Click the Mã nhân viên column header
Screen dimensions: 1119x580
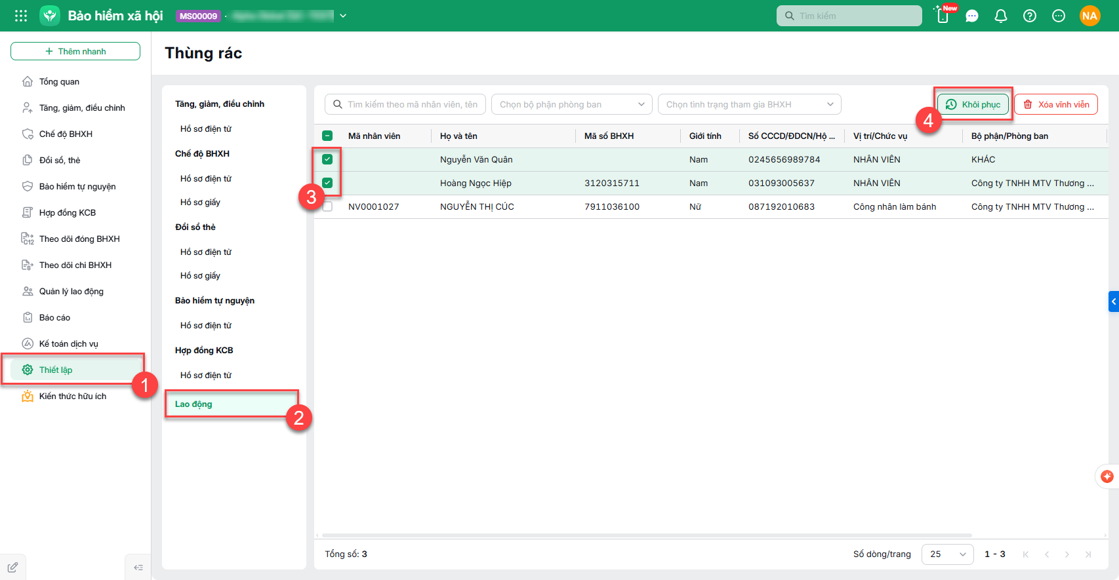click(x=374, y=136)
